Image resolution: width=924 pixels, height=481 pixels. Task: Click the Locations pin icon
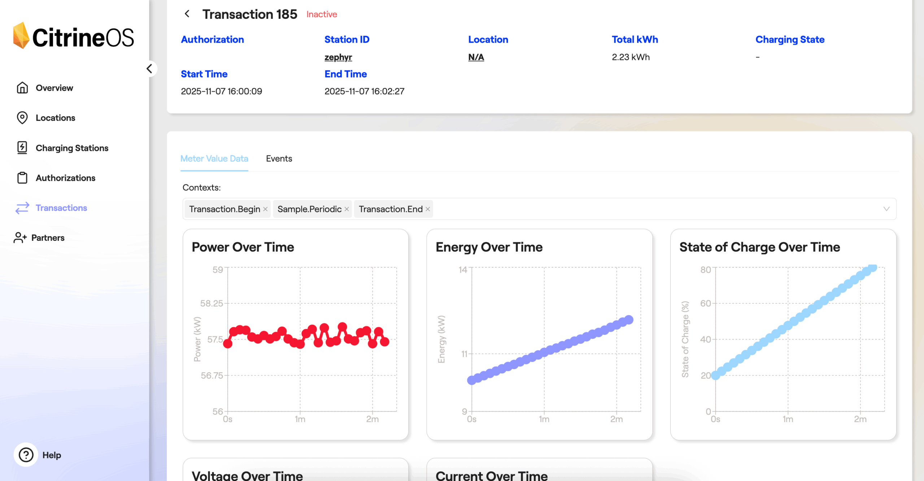coord(22,118)
